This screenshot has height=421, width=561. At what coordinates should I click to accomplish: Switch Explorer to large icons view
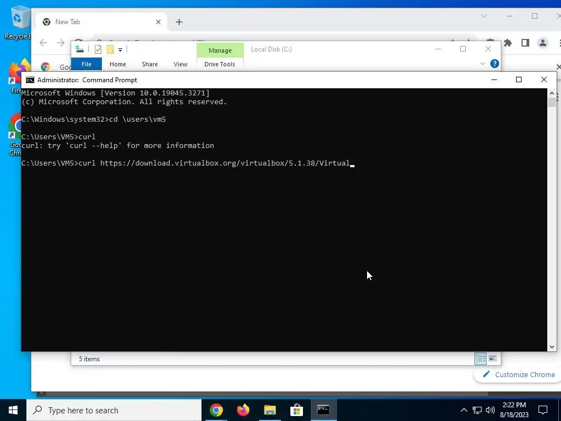(x=493, y=359)
